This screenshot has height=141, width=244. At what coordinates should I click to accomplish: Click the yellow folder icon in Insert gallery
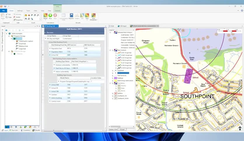(26, 15)
